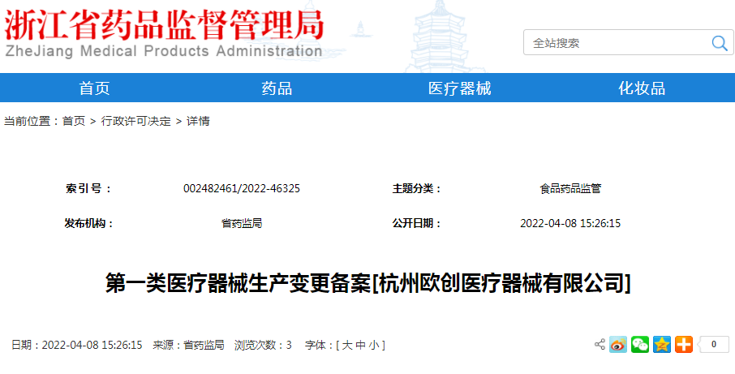The image size is (735, 374).
Task: Set font size to 小
Action: coord(373,346)
